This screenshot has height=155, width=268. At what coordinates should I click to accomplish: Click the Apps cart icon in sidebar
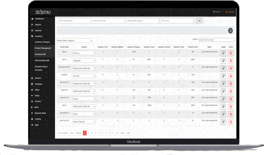point(32,125)
